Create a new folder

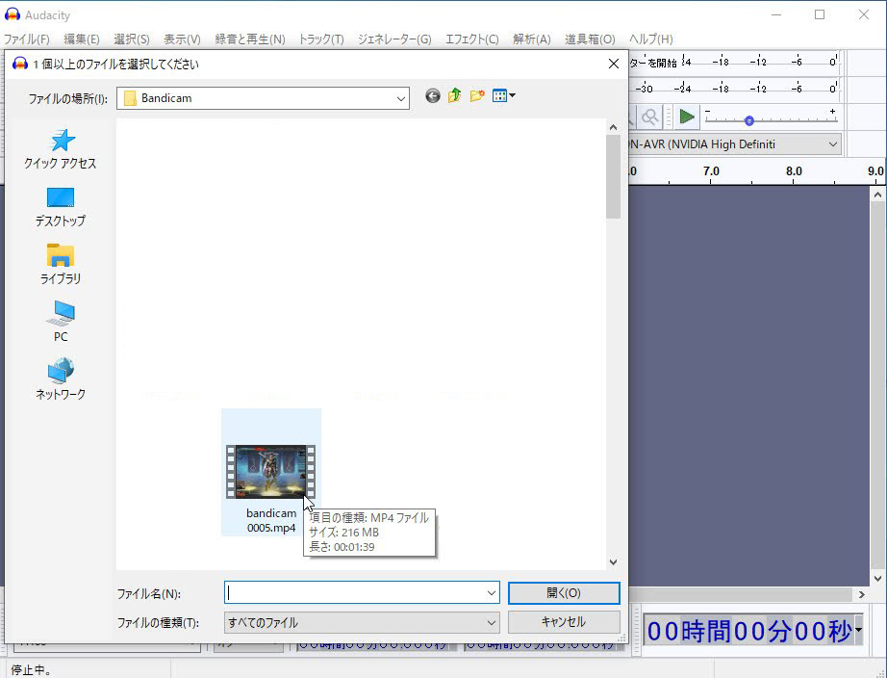(x=477, y=96)
